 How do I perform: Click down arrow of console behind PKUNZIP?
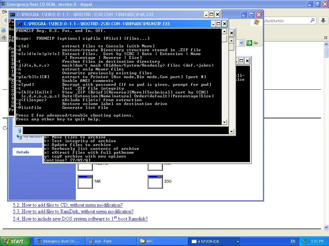pyautogui.click(x=231, y=132)
